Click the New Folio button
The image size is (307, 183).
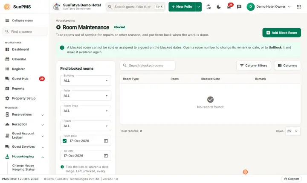pyautogui.click(x=182, y=7)
